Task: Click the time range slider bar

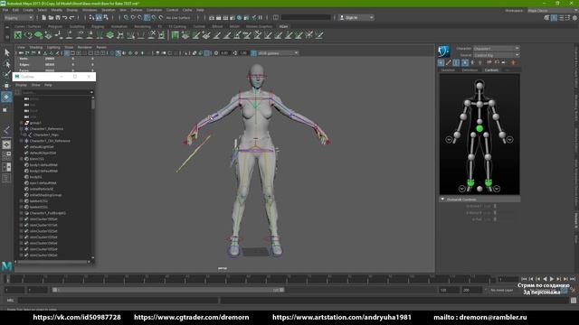Action: (168, 290)
